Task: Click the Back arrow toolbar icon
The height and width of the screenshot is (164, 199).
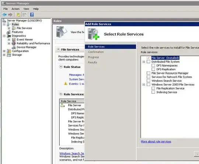Action: click(4, 15)
